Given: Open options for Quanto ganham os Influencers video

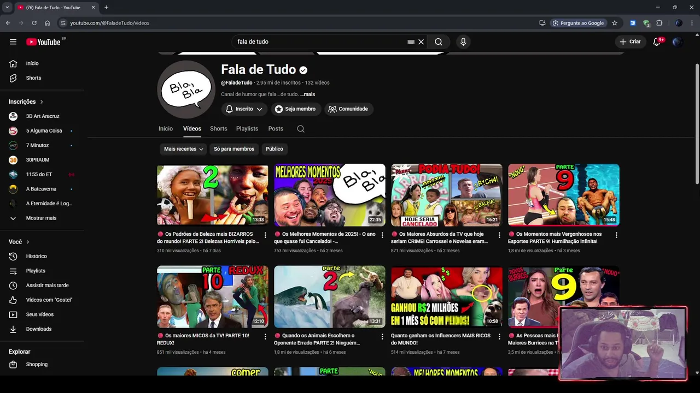Looking at the screenshot, I should tap(499, 336).
